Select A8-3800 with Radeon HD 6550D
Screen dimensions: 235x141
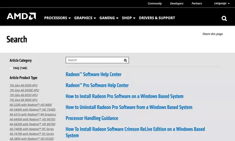coord(31,138)
